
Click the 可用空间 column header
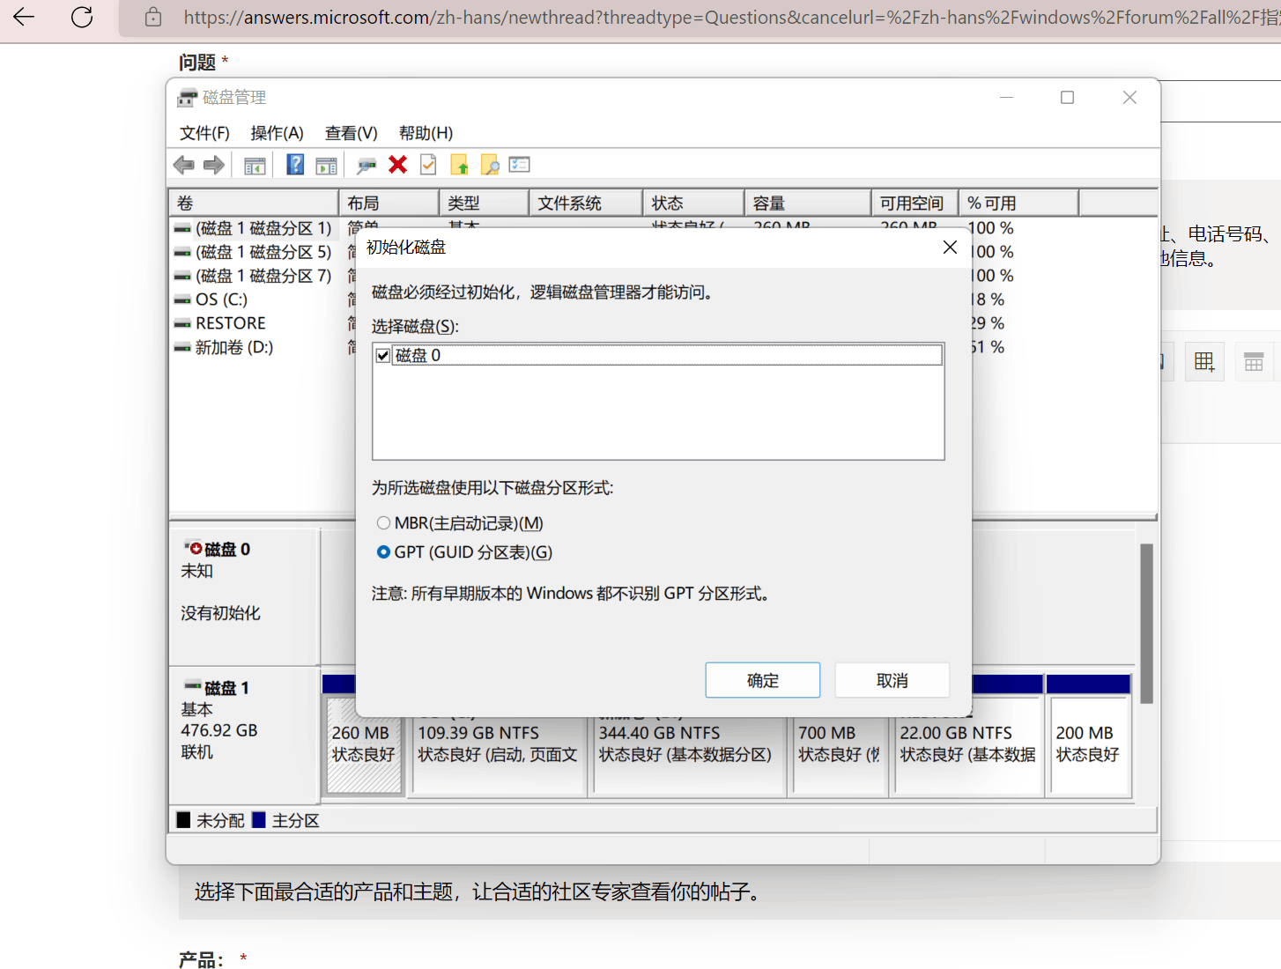point(914,203)
